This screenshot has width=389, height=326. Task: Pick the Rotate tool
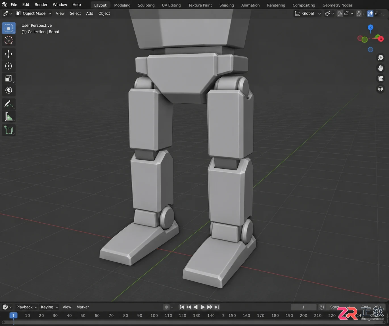(x=9, y=66)
